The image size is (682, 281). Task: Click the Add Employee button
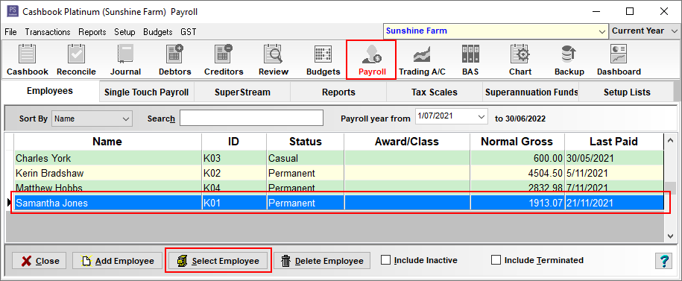coord(118,261)
